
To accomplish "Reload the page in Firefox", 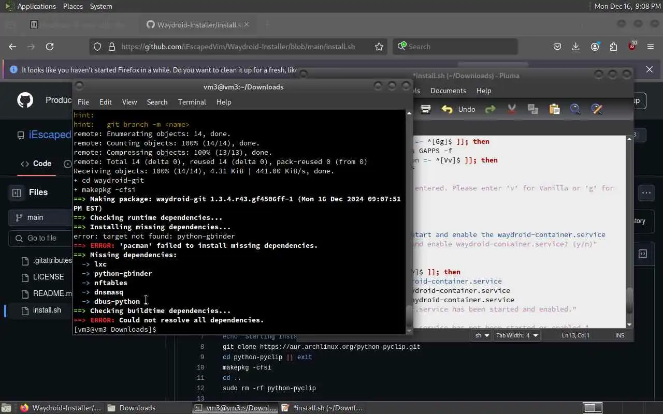I will point(50,47).
